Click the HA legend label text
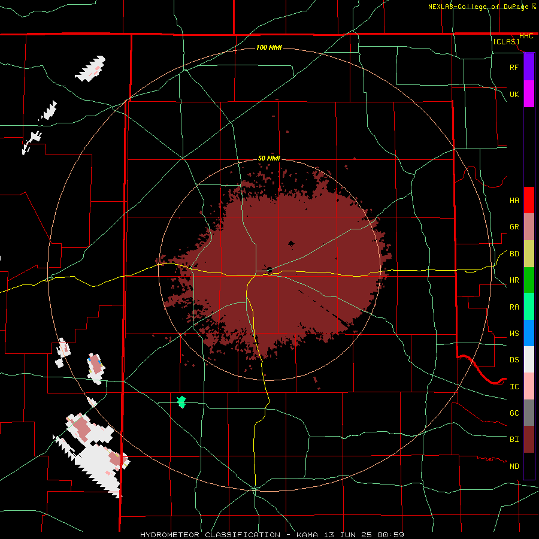 pos(514,200)
